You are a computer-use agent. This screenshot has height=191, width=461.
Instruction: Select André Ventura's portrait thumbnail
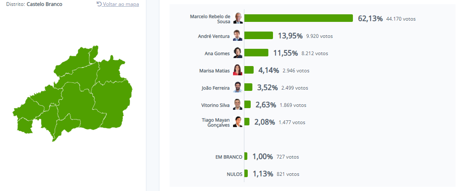click(x=238, y=36)
